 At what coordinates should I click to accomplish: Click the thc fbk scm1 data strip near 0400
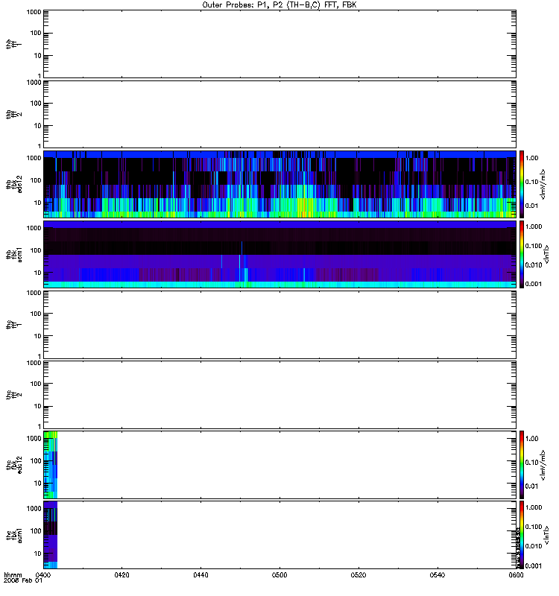point(51,535)
